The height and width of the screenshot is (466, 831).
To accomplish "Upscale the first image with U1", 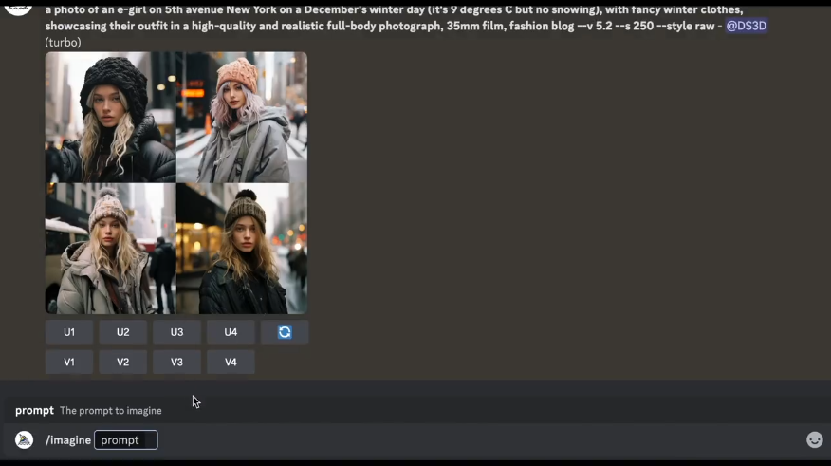I will (69, 332).
